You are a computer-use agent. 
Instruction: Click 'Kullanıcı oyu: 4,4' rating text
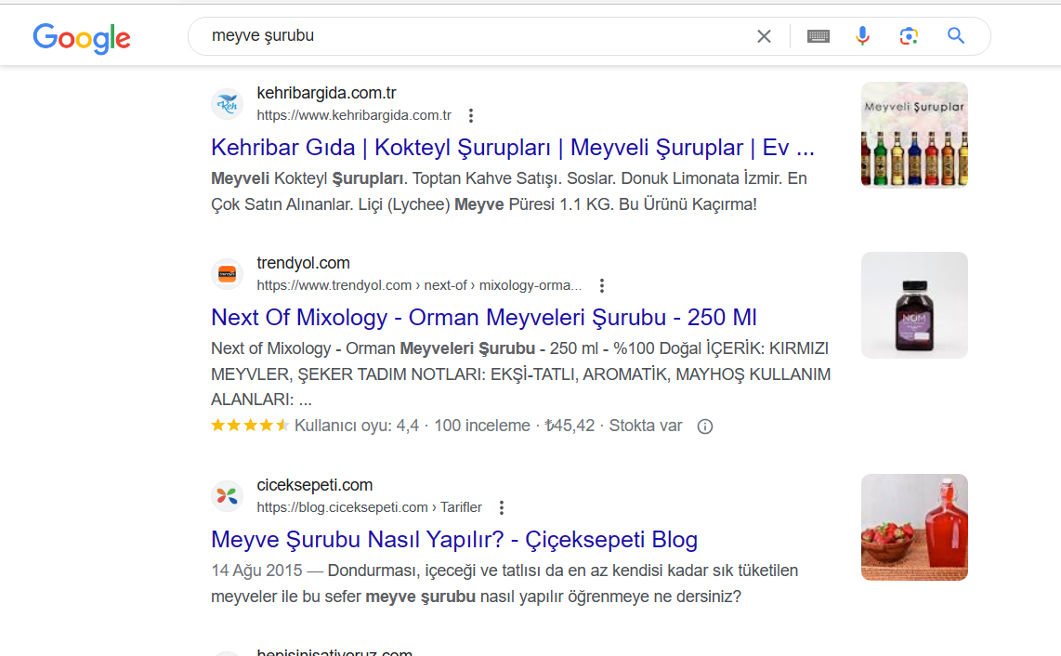click(357, 426)
